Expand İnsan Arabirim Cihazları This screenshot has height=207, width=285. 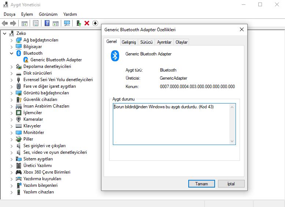coord(11,106)
